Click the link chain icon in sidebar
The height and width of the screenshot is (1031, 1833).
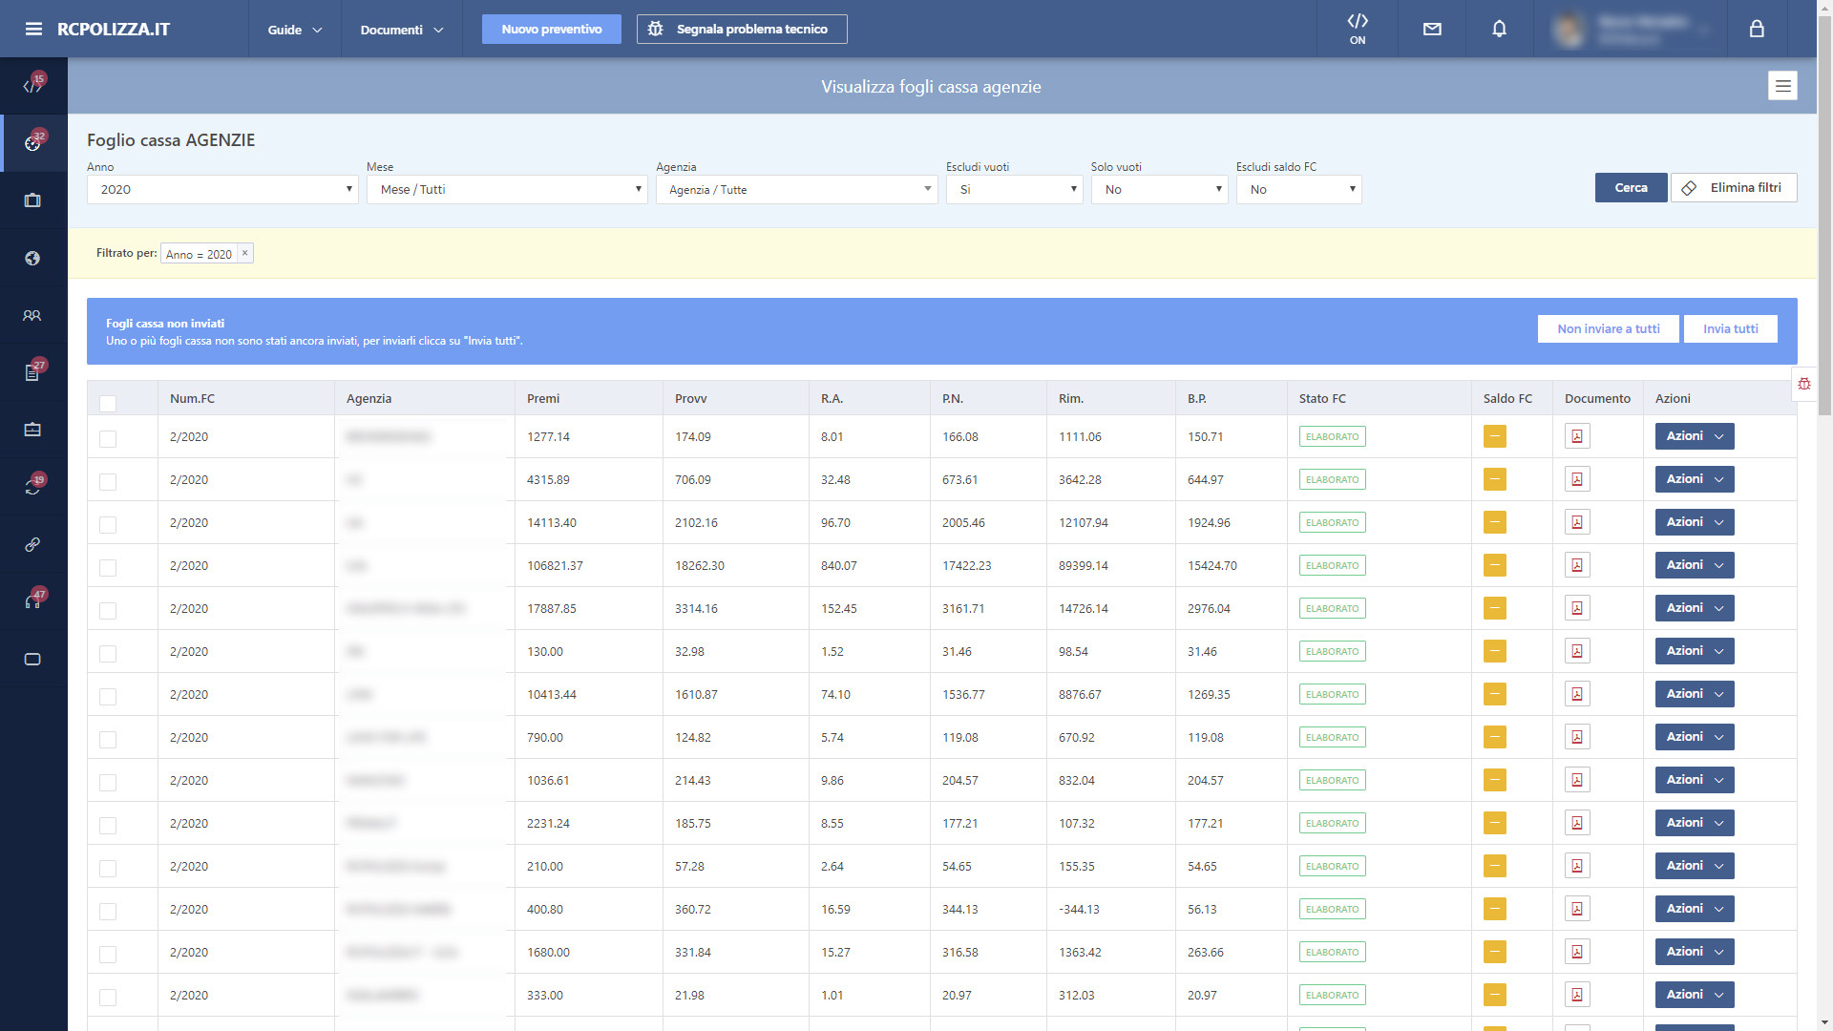click(32, 544)
